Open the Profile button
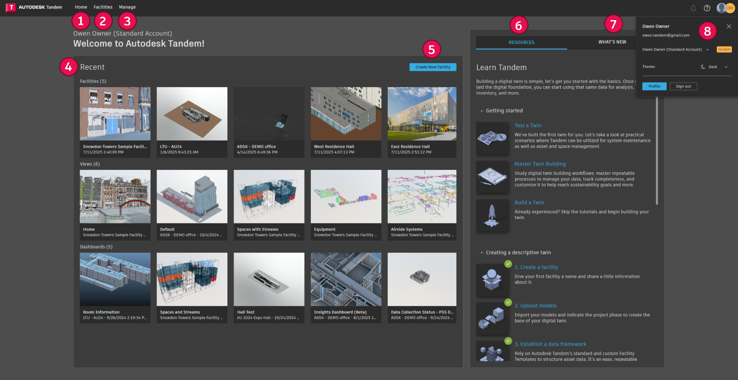This screenshot has height=380, width=738. (x=654, y=86)
